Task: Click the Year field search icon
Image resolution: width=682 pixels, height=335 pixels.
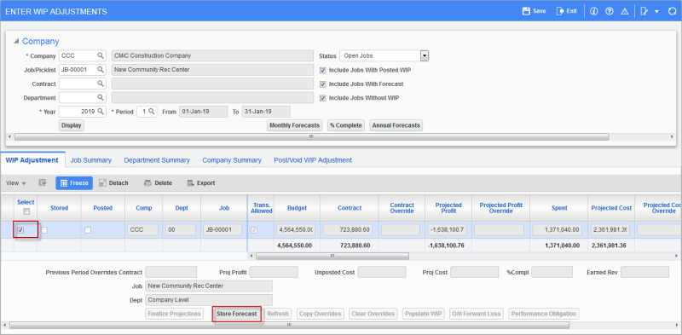Action: tap(101, 112)
